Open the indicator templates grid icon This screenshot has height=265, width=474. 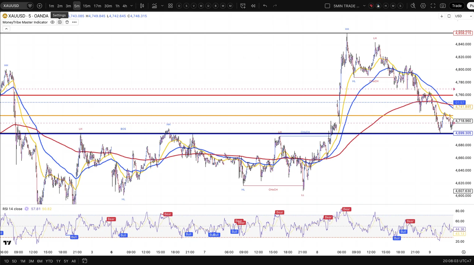click(170, 6)
